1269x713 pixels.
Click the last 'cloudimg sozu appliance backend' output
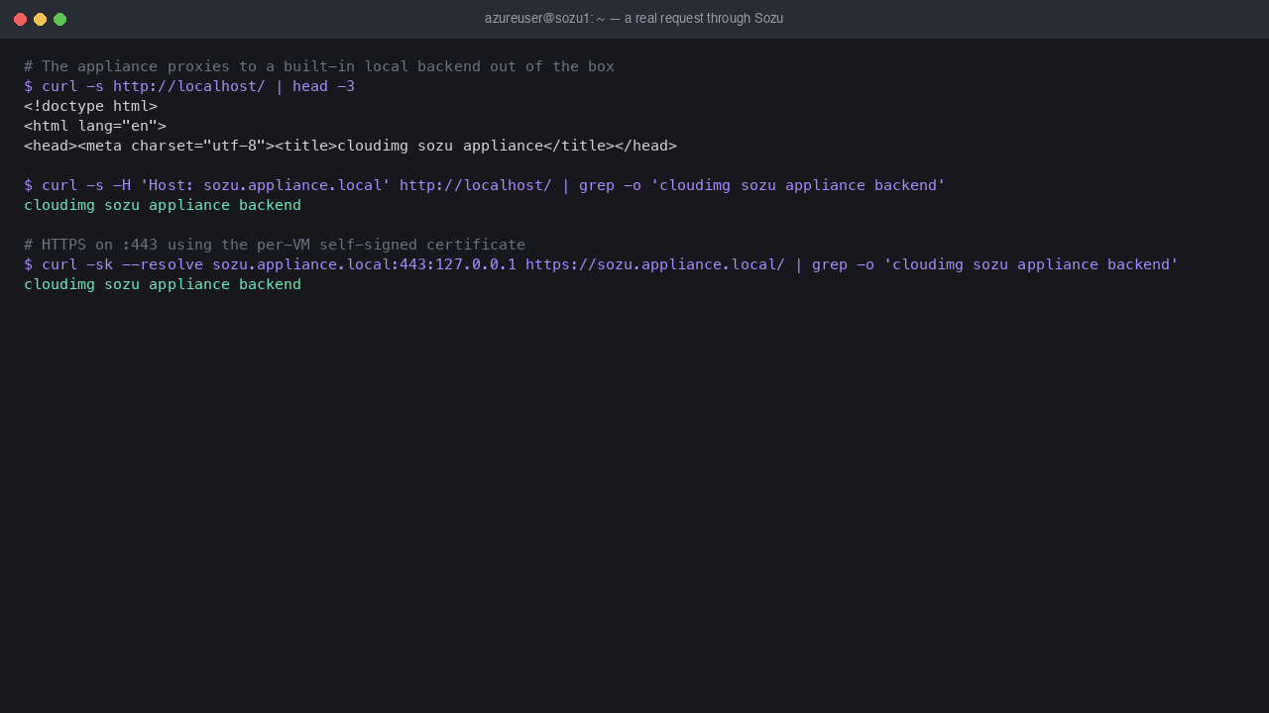coord(163,284)
